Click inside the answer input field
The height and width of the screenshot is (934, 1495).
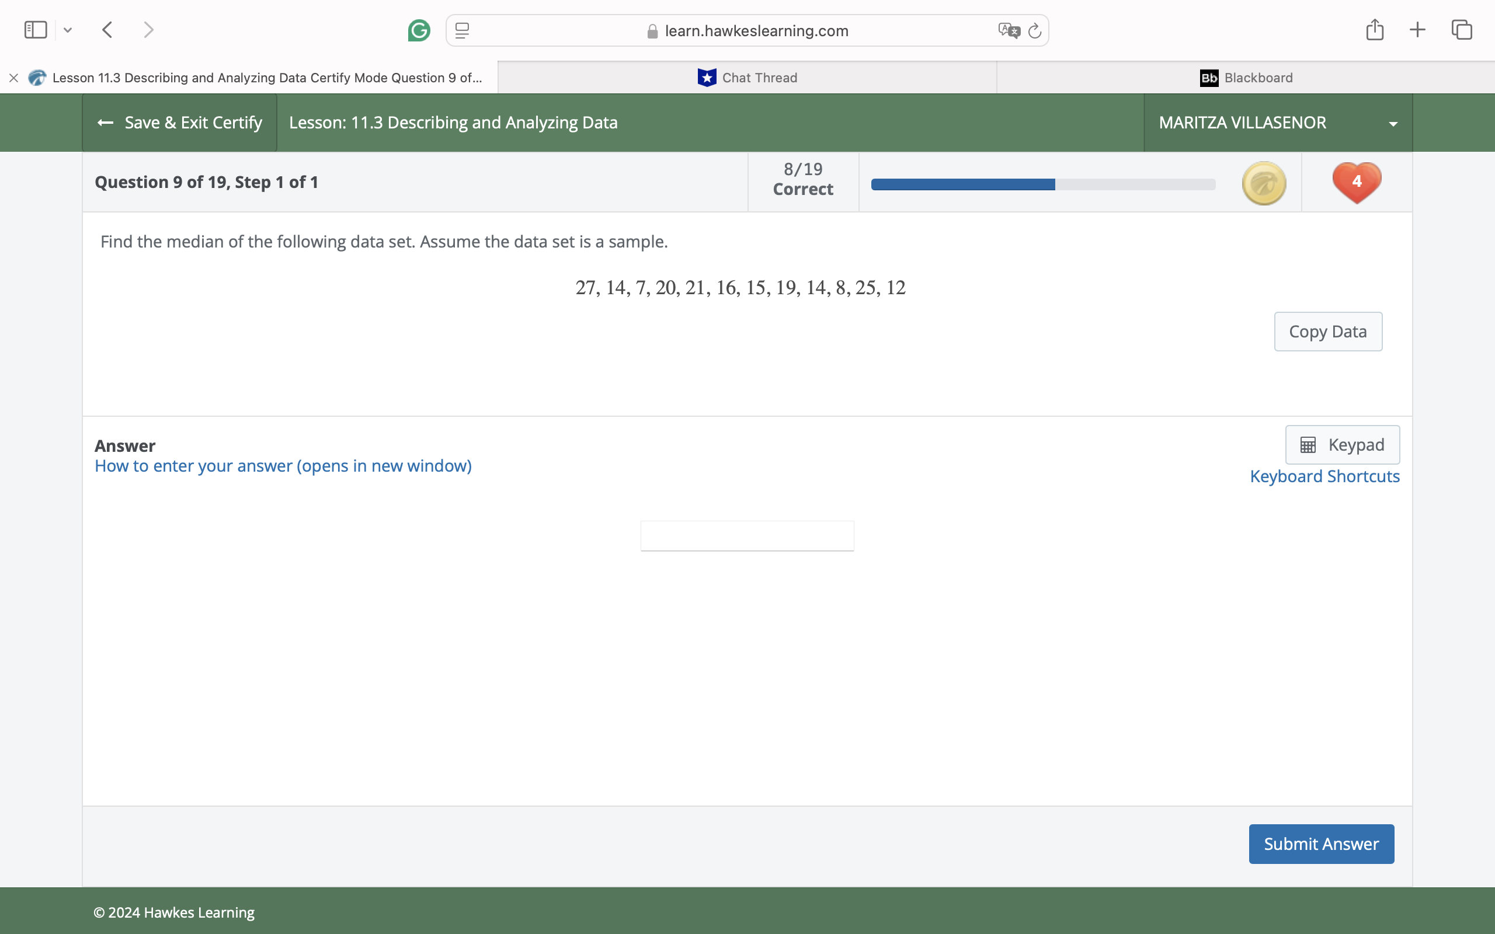pyautogui.click(x=746, y=535)
